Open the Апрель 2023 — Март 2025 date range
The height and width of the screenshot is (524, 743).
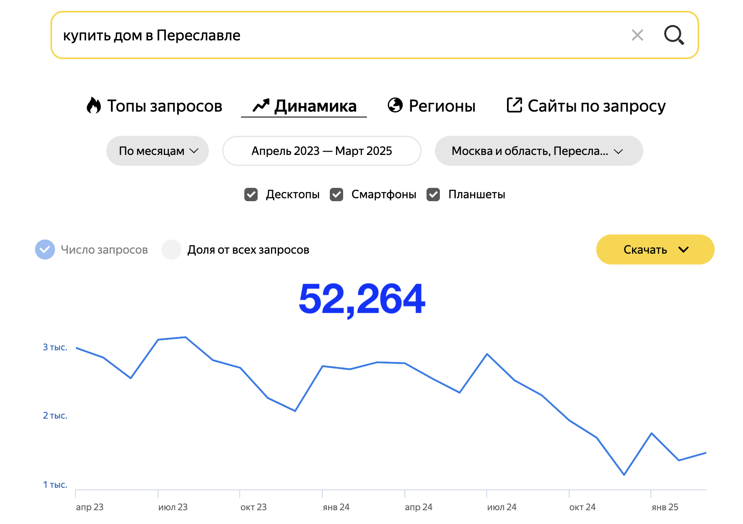coord(321,151)
